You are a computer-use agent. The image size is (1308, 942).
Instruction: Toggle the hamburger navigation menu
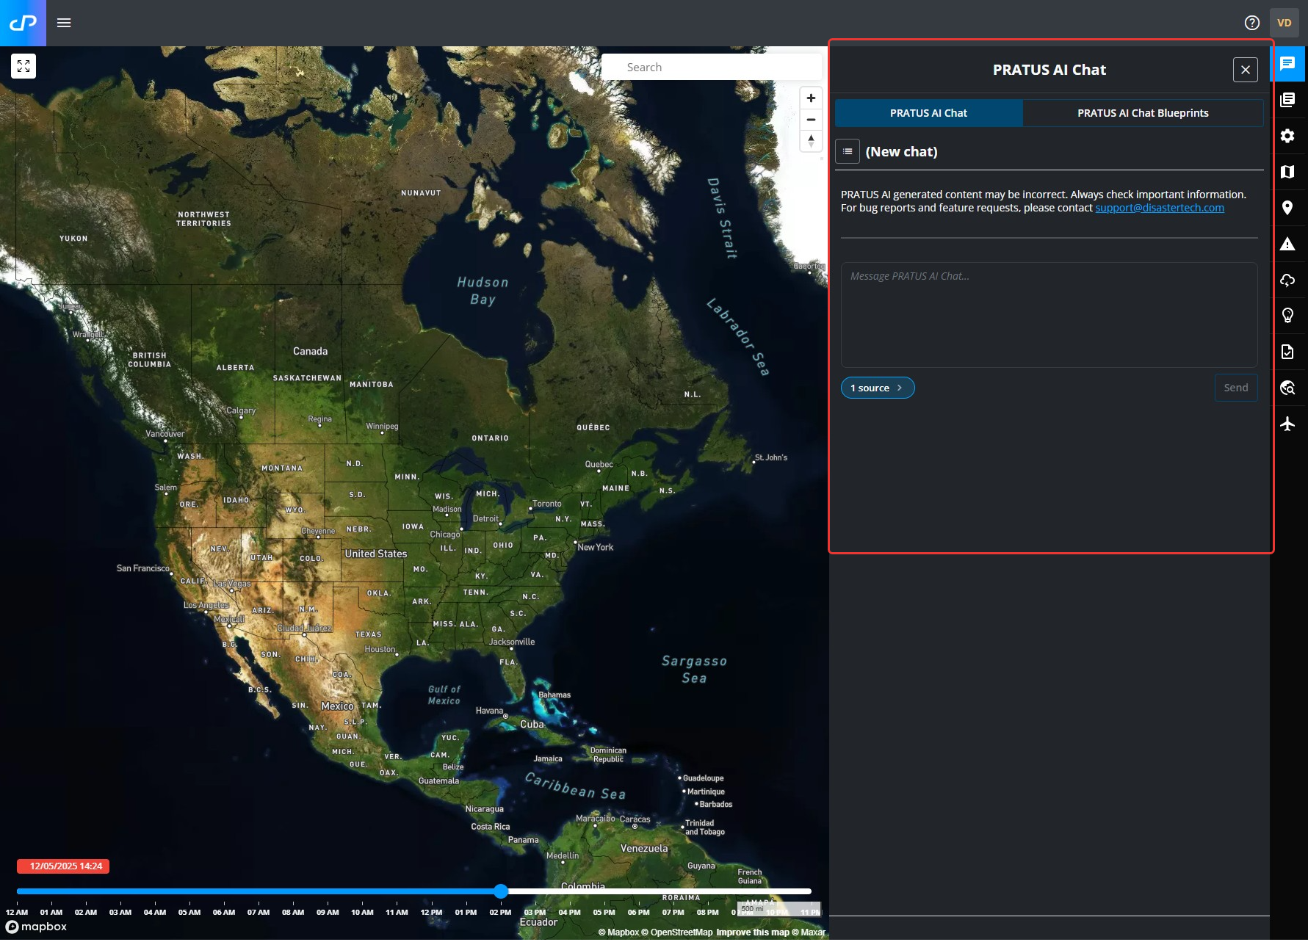[x=64, y=23]
